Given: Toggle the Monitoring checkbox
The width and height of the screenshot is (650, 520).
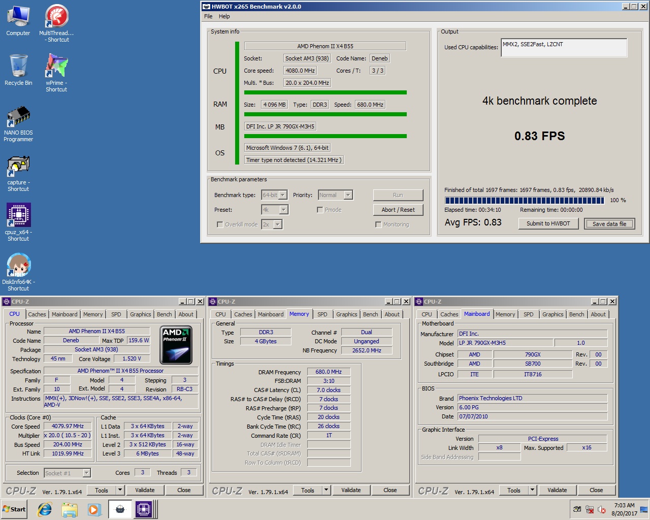Looking at the screenshot, I should pyautogui.click(x=378, y=224).
